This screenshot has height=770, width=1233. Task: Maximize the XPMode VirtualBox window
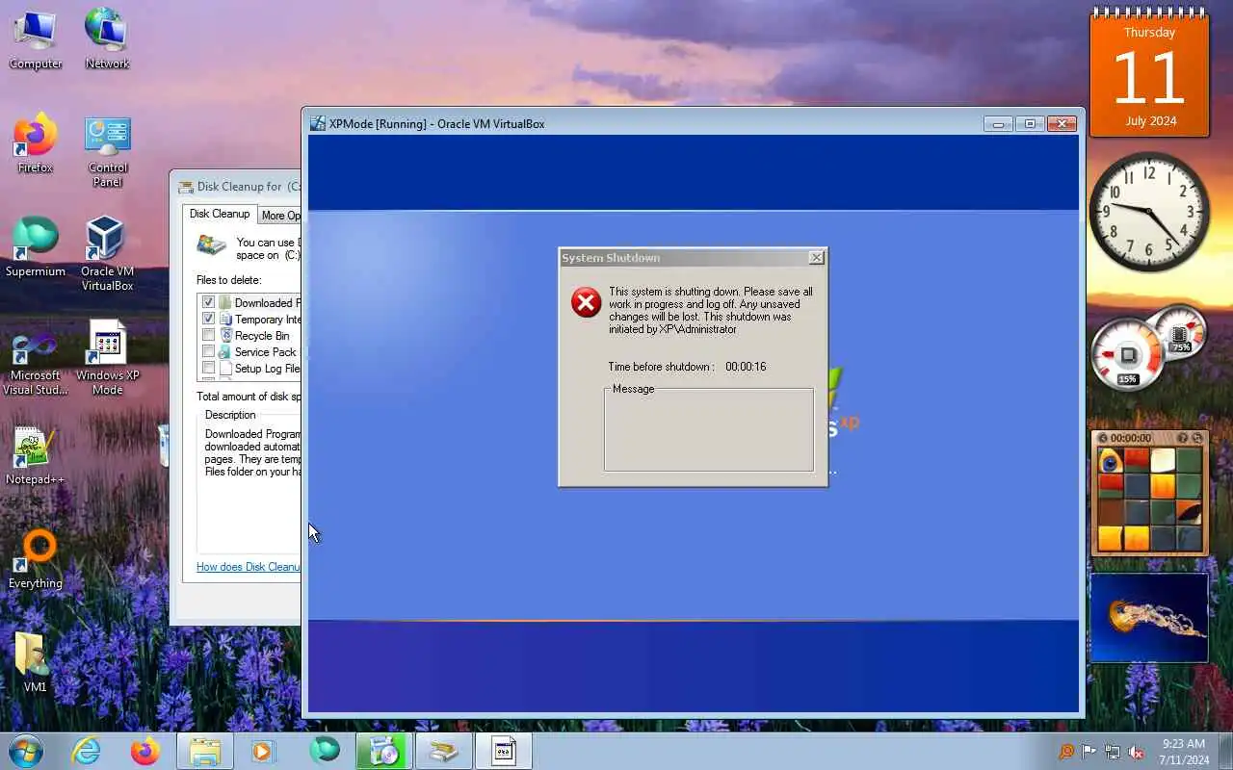coord(1030,123)
